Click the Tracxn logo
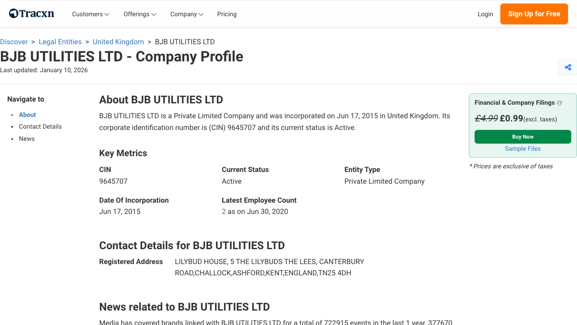 click(31, 14)
